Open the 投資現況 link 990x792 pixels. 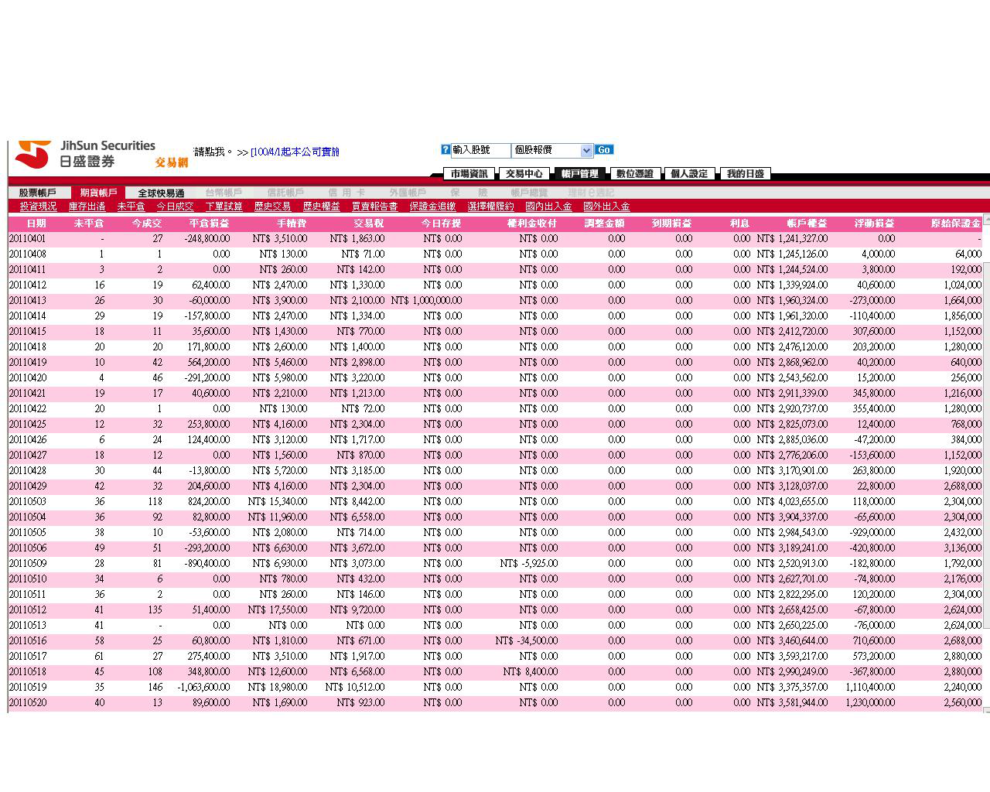(x=39, y=207)
